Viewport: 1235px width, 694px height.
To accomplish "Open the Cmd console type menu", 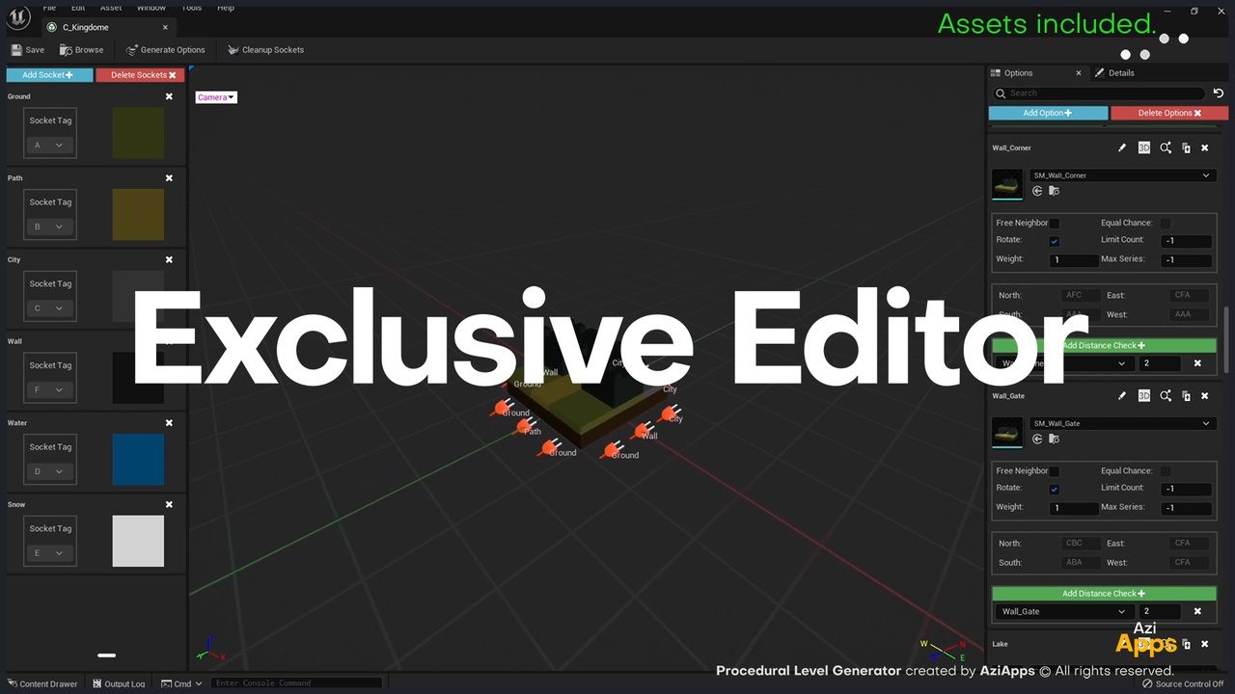I will click(181, 684).
